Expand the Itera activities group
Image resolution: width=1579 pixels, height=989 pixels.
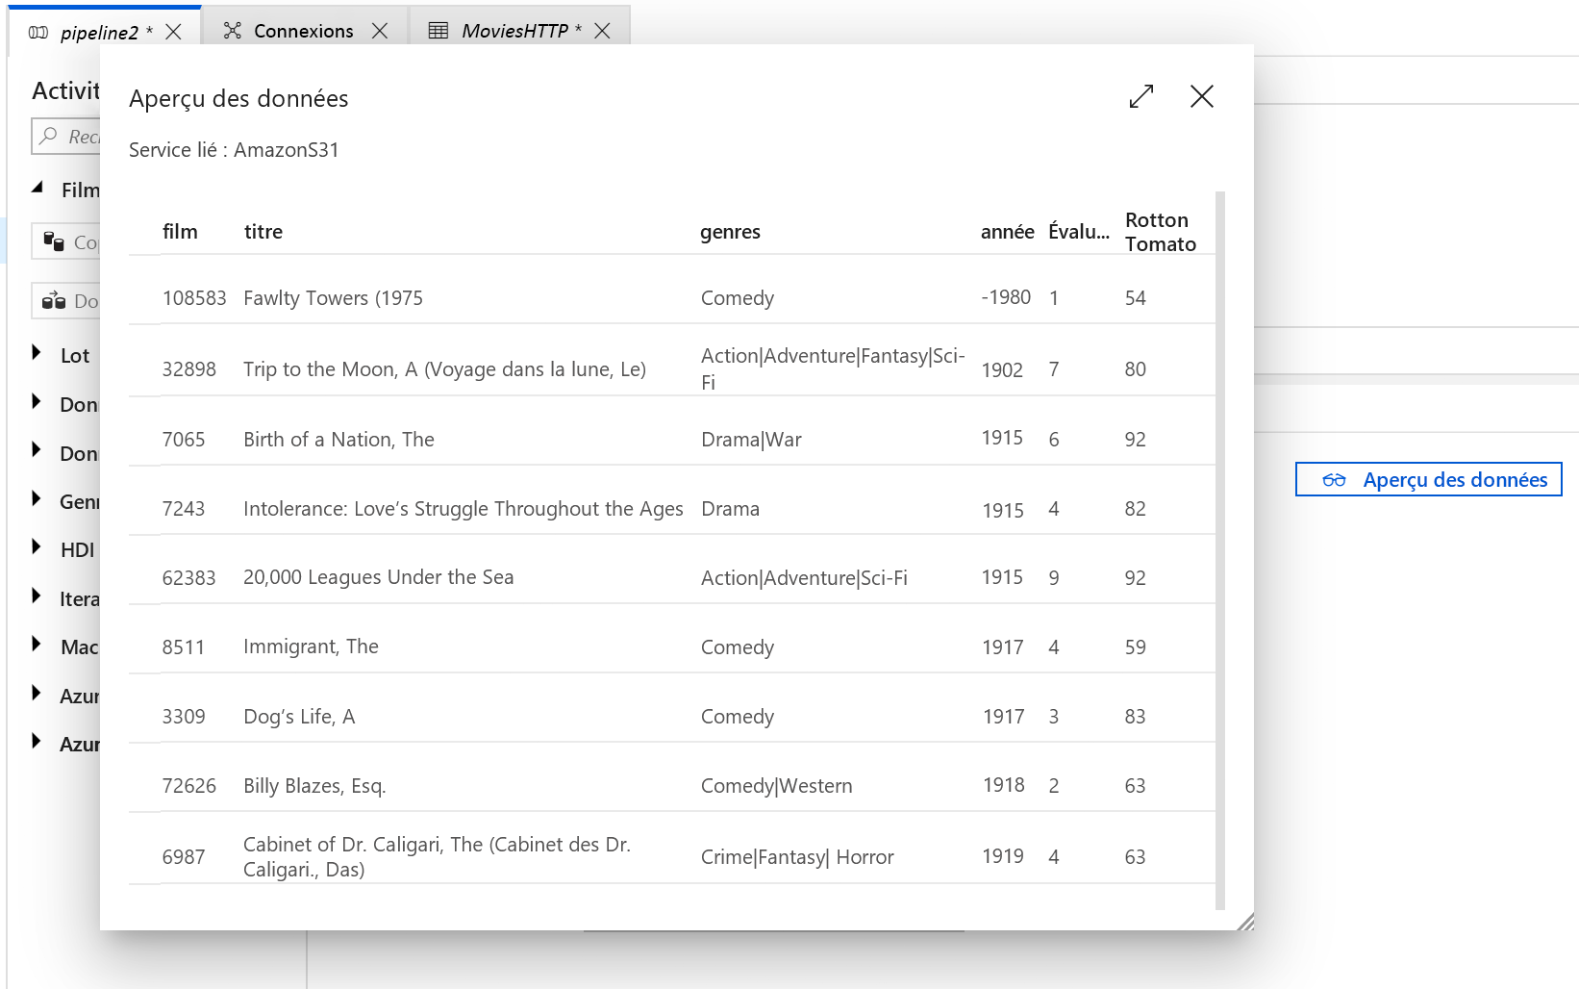coord(37,596)
